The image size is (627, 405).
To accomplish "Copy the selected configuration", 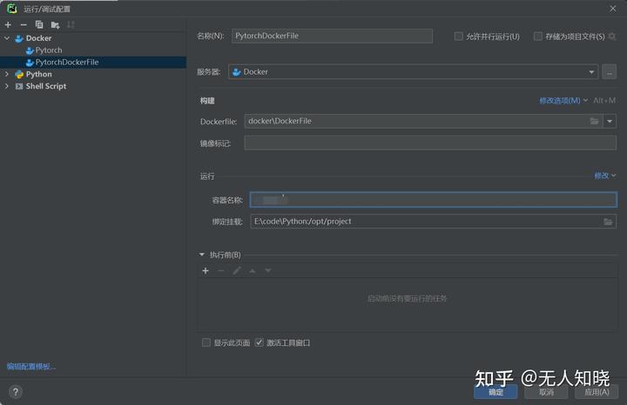I will pos(39,24).
